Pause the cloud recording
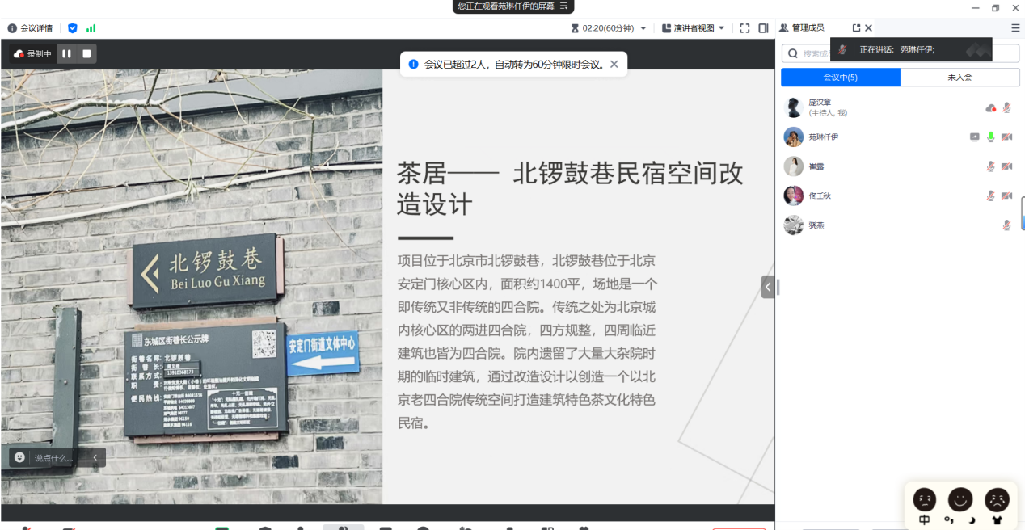Screen dimensions: 1025x530 click(67, 54)
